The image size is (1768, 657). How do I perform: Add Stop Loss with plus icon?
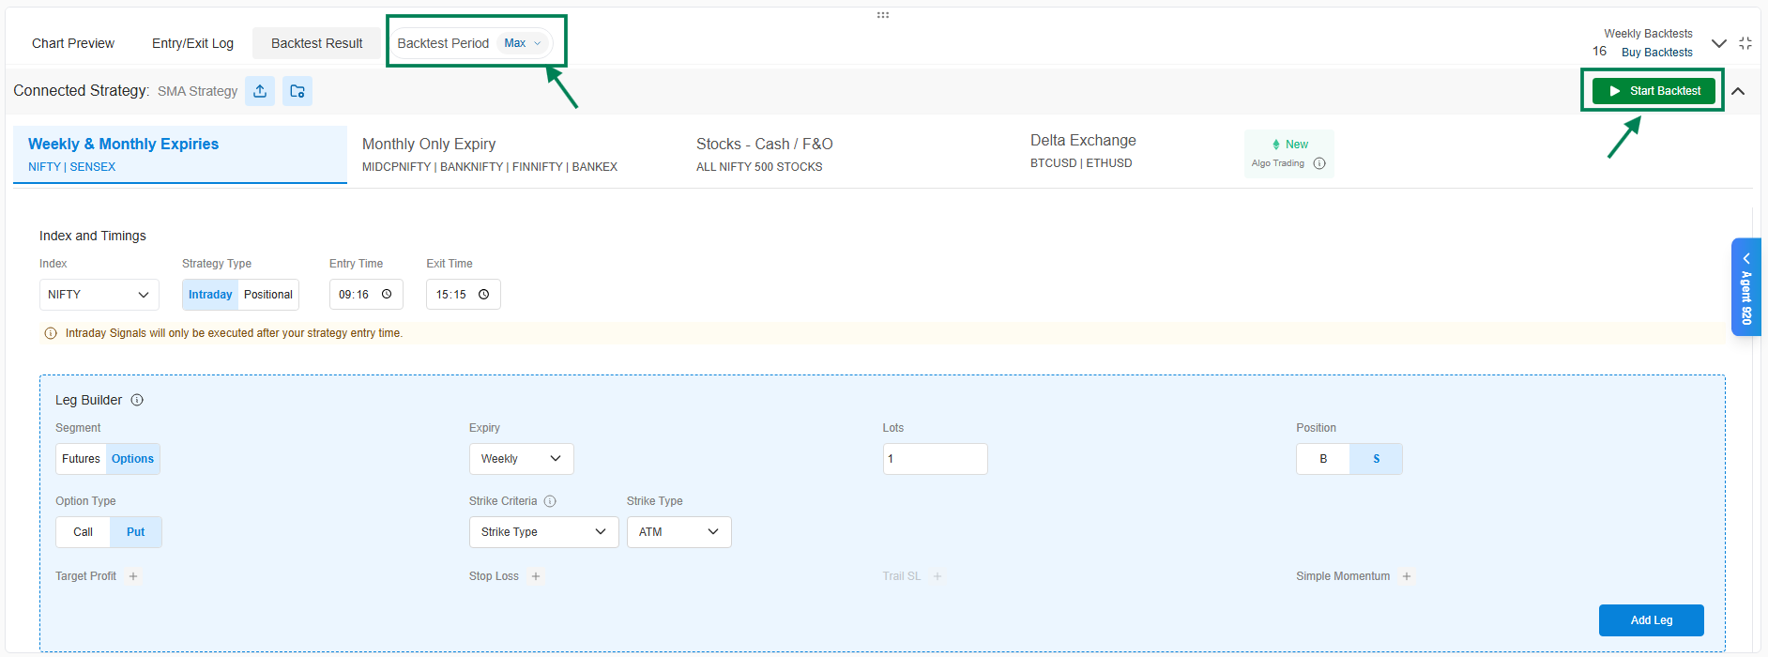click(536, 576)
